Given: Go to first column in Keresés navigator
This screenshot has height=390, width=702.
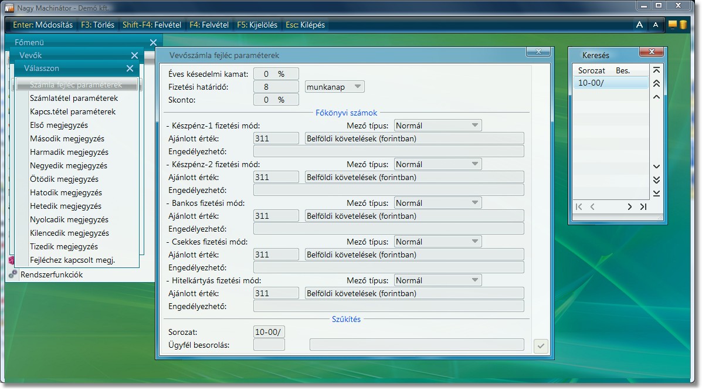Looking at the screenshot, I should click(x=579, y=206).
